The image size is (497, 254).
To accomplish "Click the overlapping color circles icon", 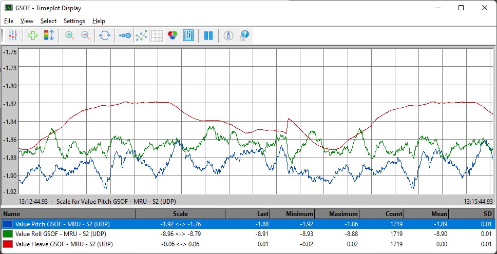I will 173,35.
